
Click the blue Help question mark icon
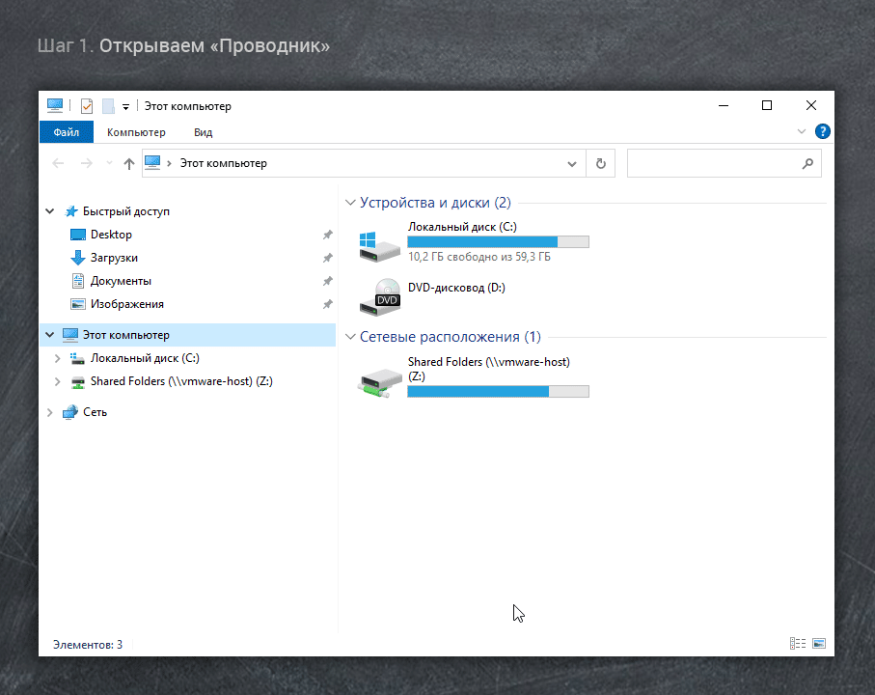[822, 132]
